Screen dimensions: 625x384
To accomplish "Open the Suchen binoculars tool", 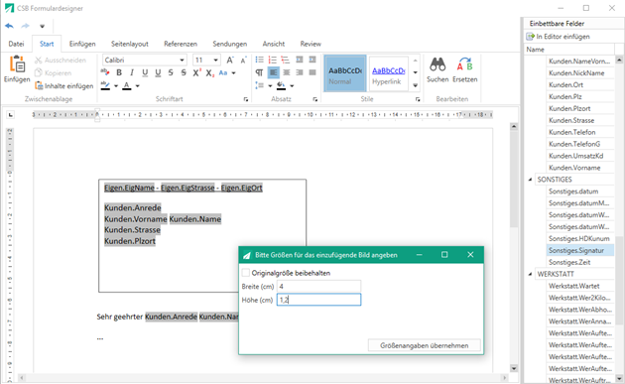I will (x=437, y=69).
